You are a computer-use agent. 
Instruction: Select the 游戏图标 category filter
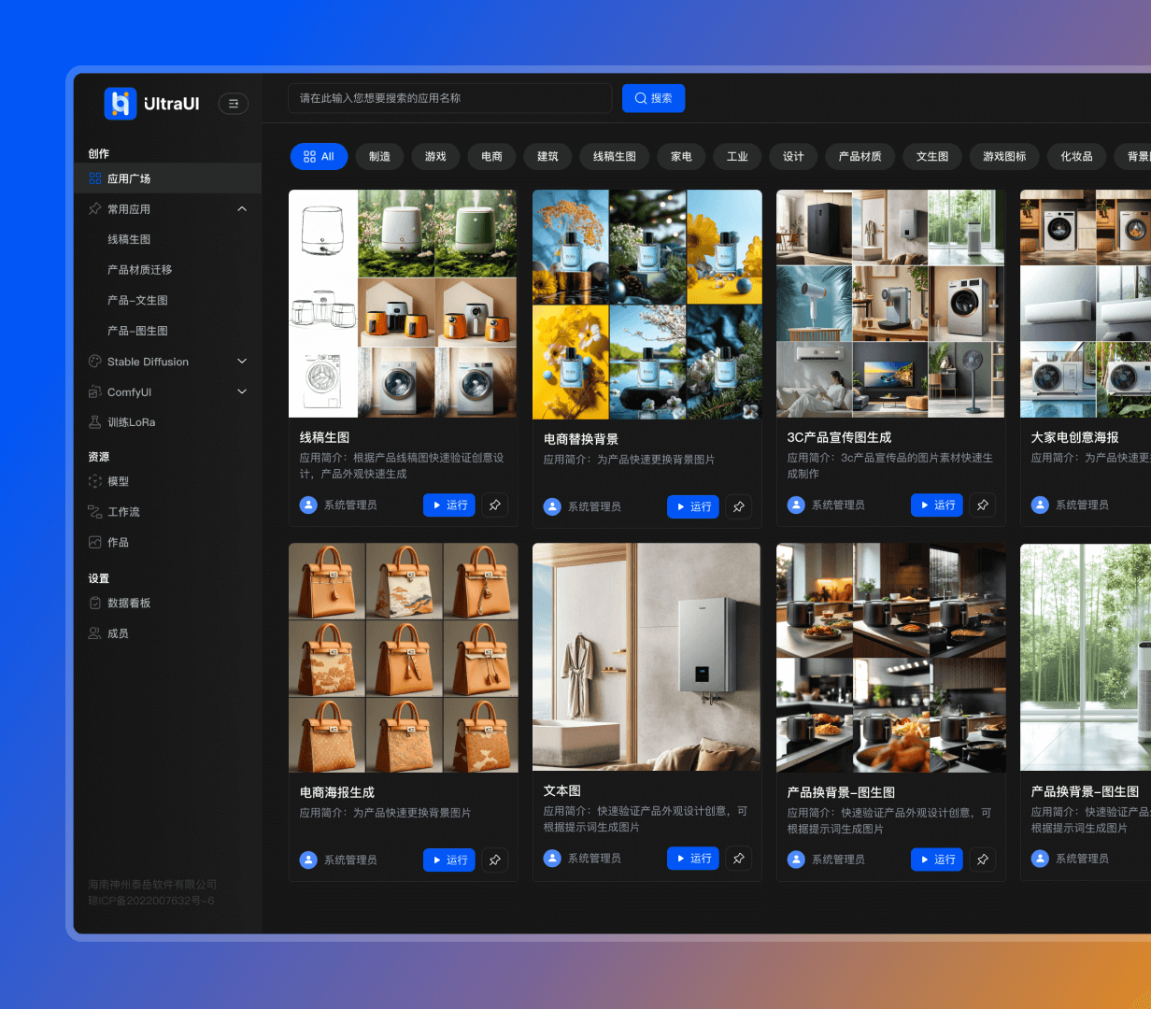(1003, 157)
